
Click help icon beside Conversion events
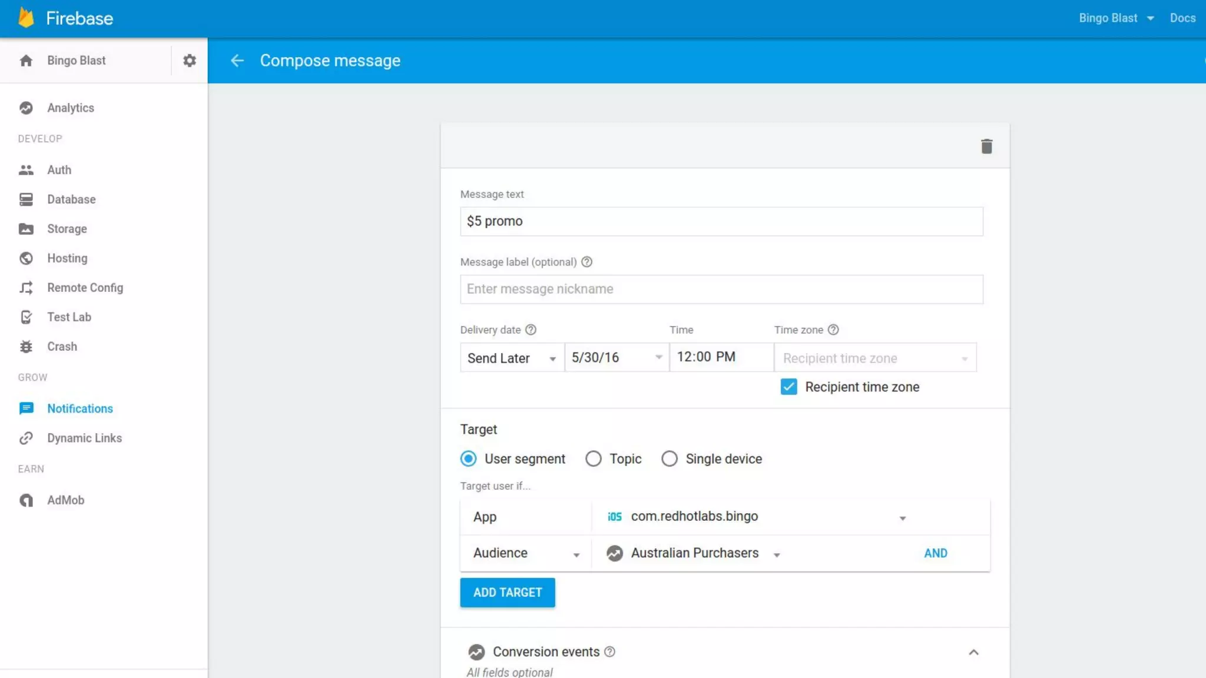tap(610, 652)
